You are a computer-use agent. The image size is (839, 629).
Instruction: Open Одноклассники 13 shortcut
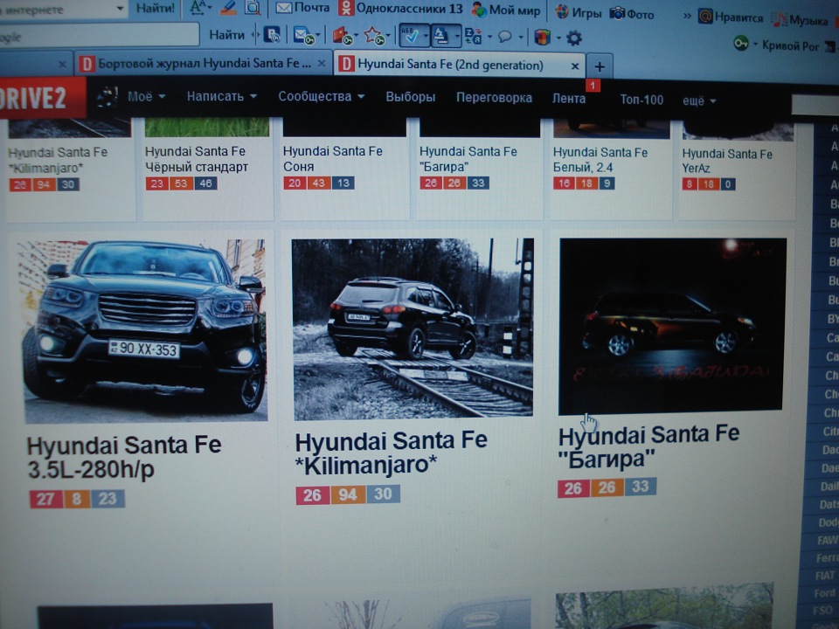400,8
